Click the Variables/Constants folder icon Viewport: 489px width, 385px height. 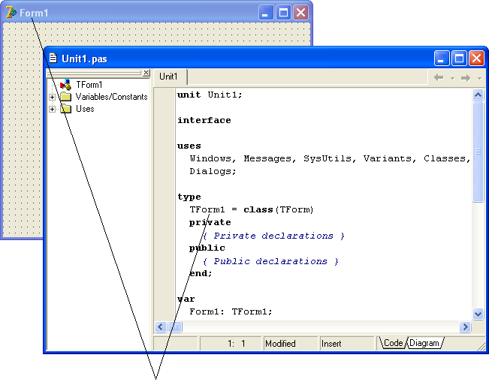(x=66, y=97)
